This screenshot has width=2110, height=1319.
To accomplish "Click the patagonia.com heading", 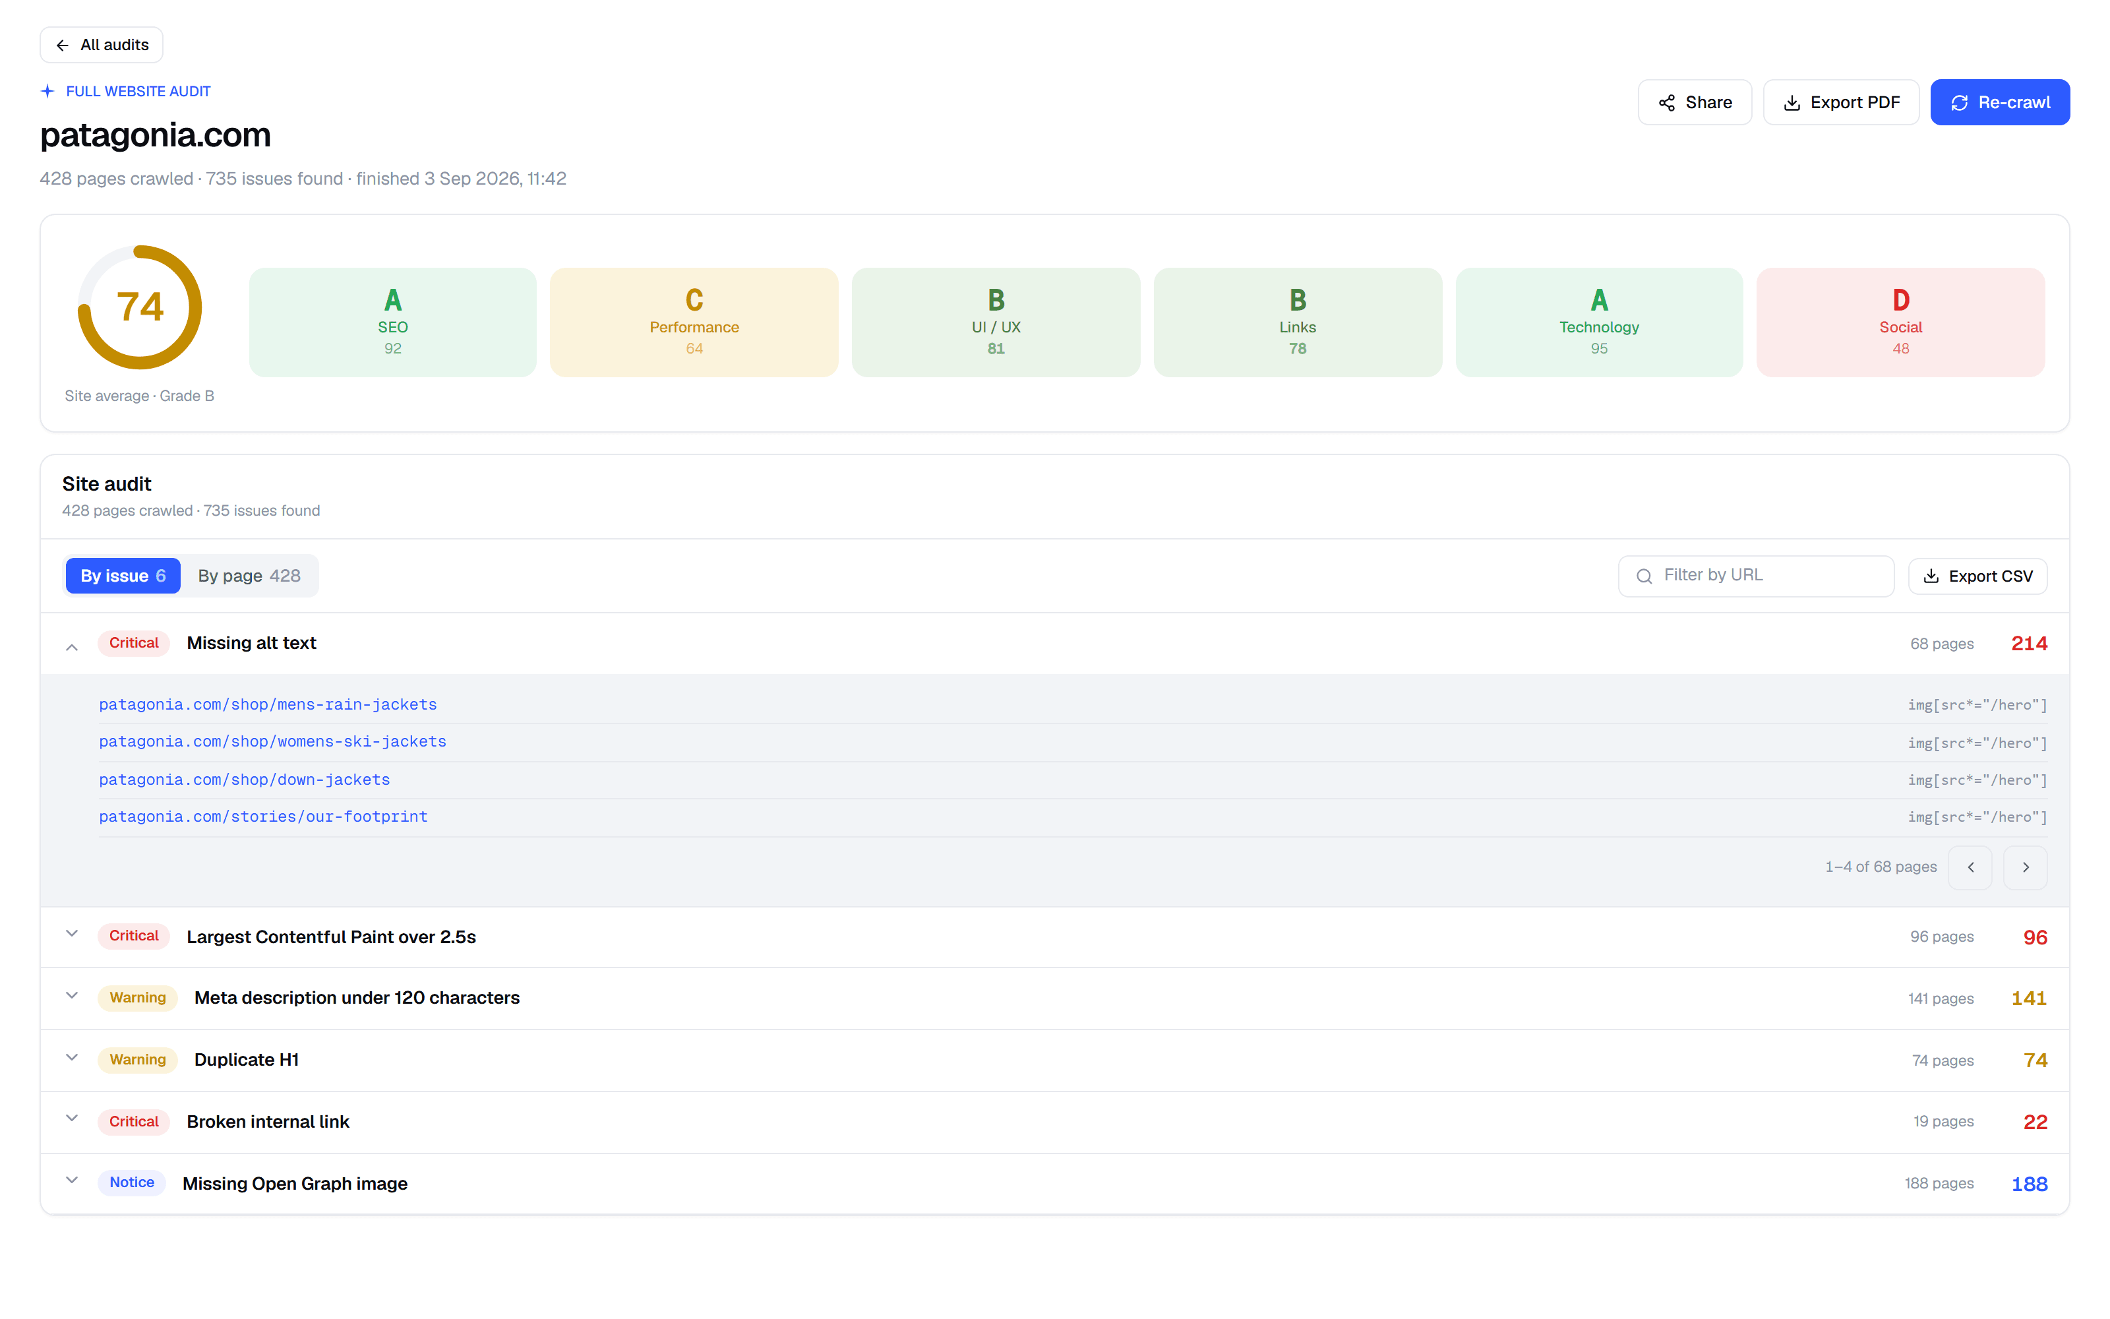I will pyautogui.click(x=155, y=135).
